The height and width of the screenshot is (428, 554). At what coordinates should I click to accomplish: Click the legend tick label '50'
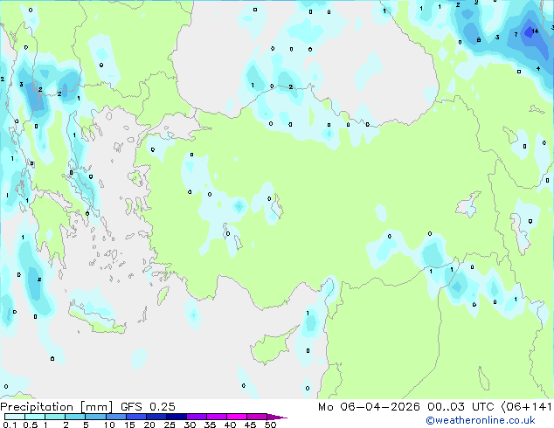click(271, 425)
